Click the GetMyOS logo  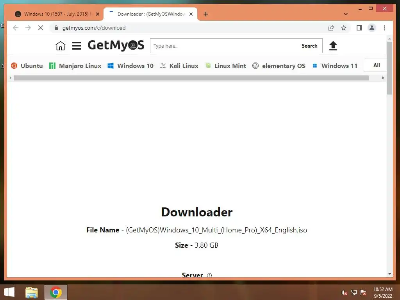pyautogui.click(x=116, y=45)
